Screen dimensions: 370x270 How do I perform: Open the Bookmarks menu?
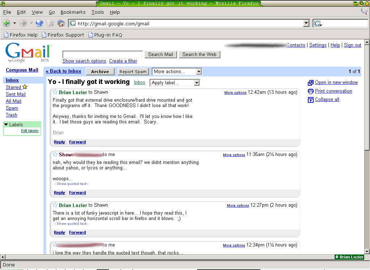[x=73, y=12]
